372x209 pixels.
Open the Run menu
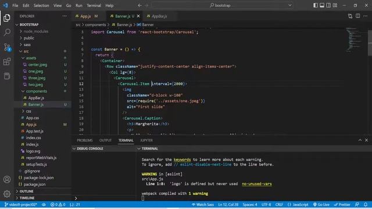coord(79,5)
